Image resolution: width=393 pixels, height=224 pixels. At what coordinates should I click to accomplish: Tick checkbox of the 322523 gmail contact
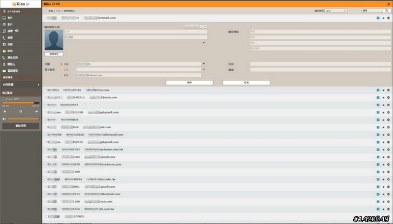[x=46, y=142]
